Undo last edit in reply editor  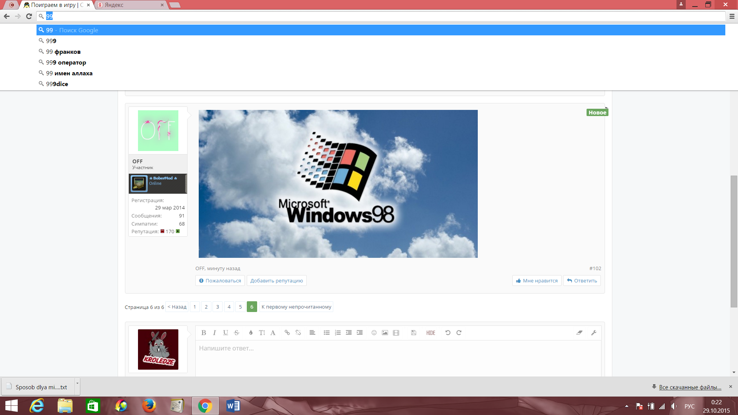pos(448,333)
